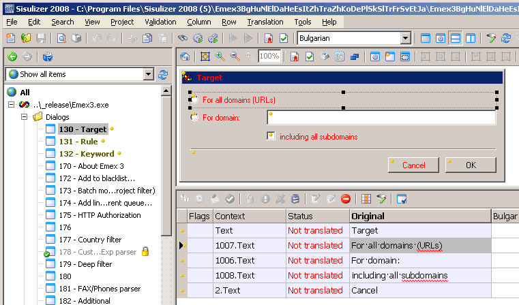Click the OK button in Target dialog
This screenshot has width=519, height=305.
[471, 165]
